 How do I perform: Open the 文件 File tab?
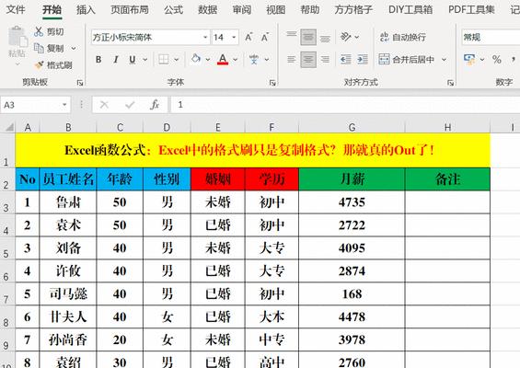(16, 9)
